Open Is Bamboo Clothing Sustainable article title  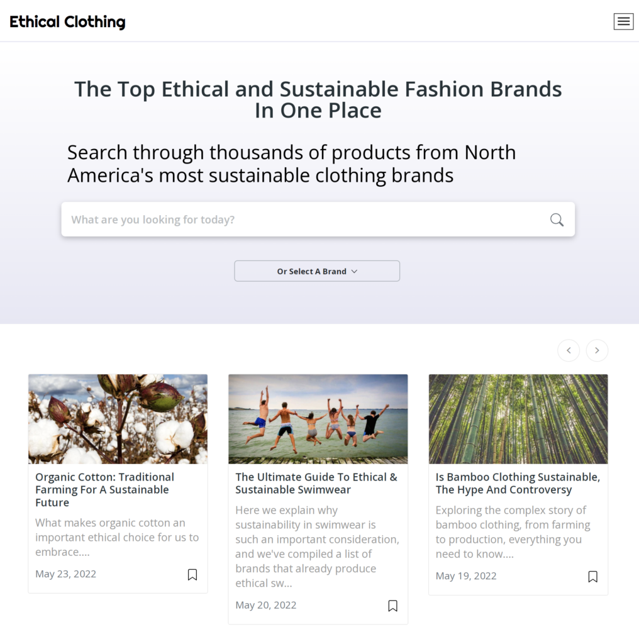(518, 484)
